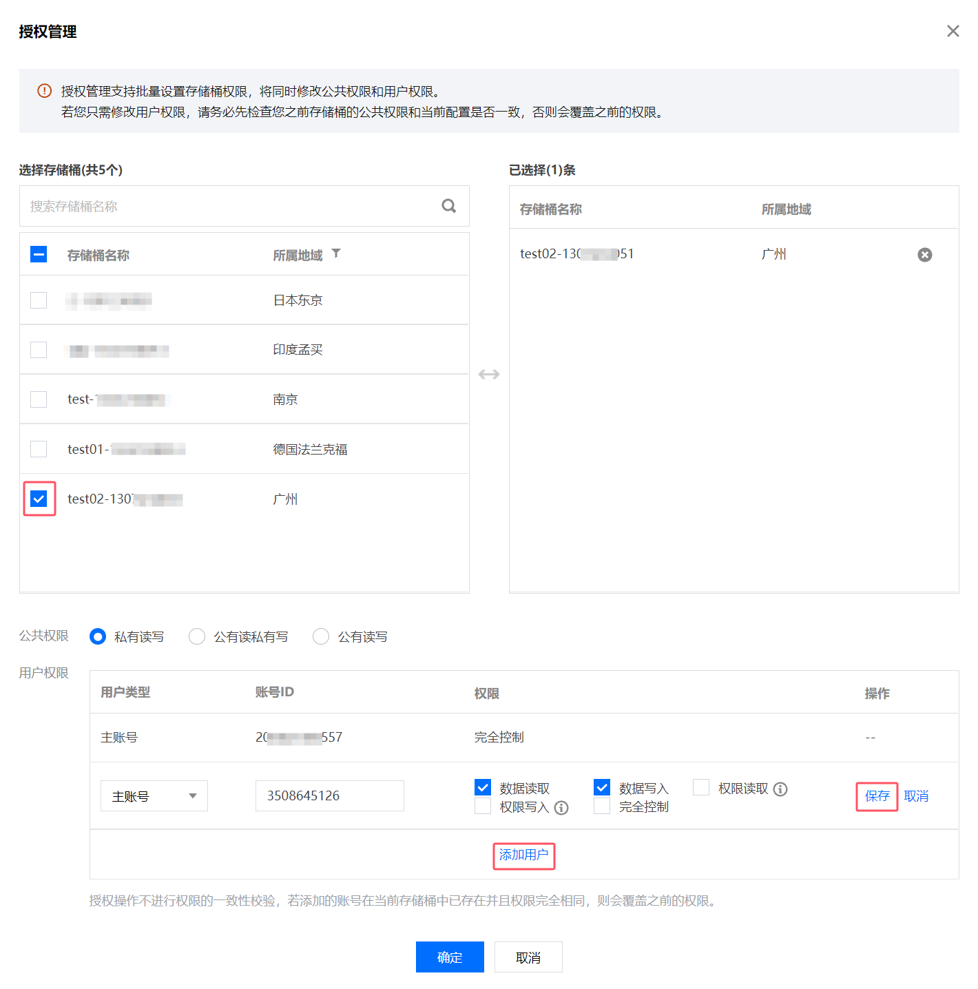Click the 德国法兰克福 region cell
Image resolution: width=978 pixels, height=989 pixels.
310,450
